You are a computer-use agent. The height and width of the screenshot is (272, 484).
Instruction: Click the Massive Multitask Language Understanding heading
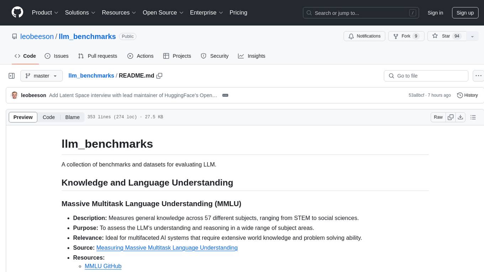click(151, 204)
